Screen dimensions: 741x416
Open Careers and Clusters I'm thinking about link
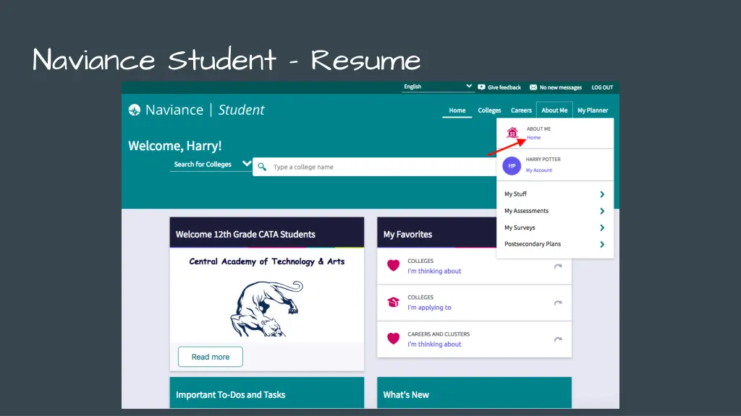coord(434,344)
